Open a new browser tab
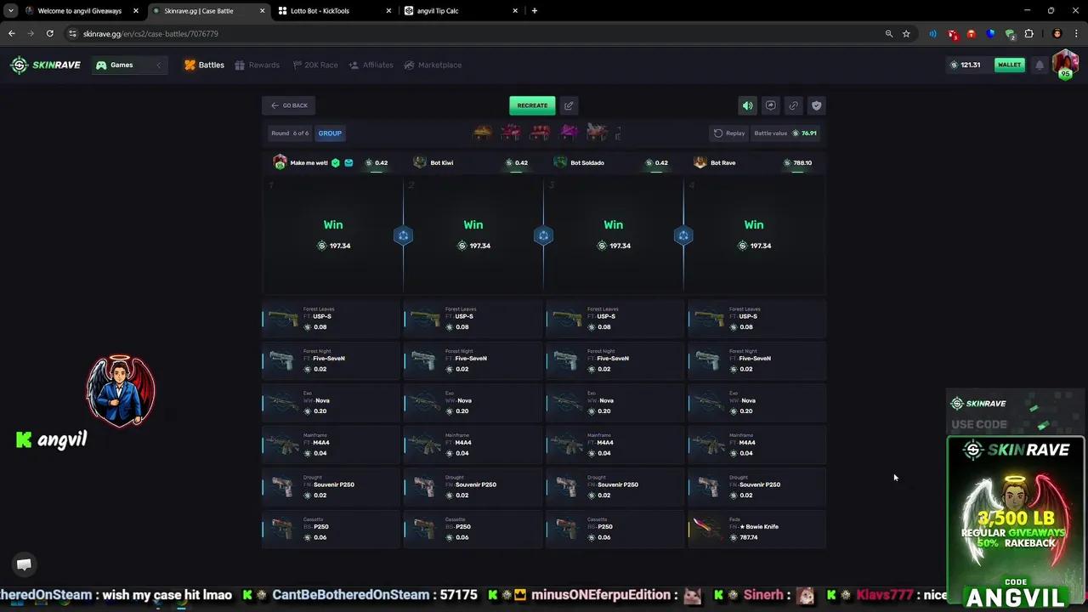Screen dimensions: 1088x612 pyautogui.click(x=534, y=11)
